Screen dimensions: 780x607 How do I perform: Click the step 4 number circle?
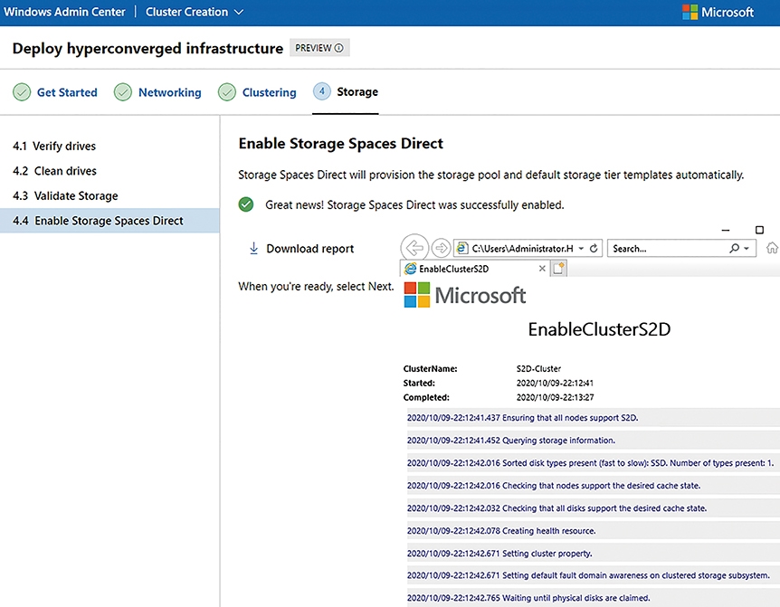[x=322, y=91]
